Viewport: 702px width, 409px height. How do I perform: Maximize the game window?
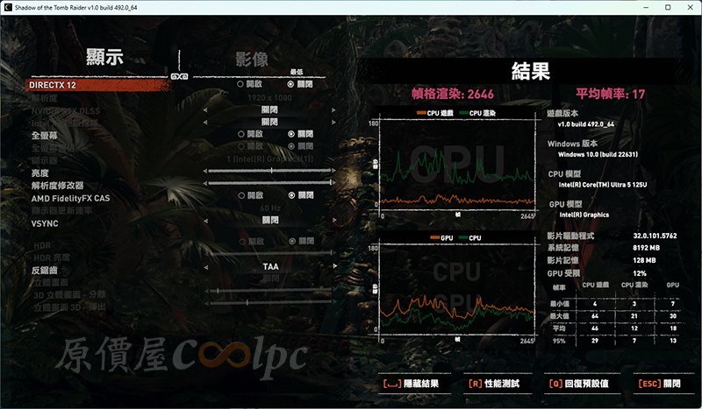point(668,8)
